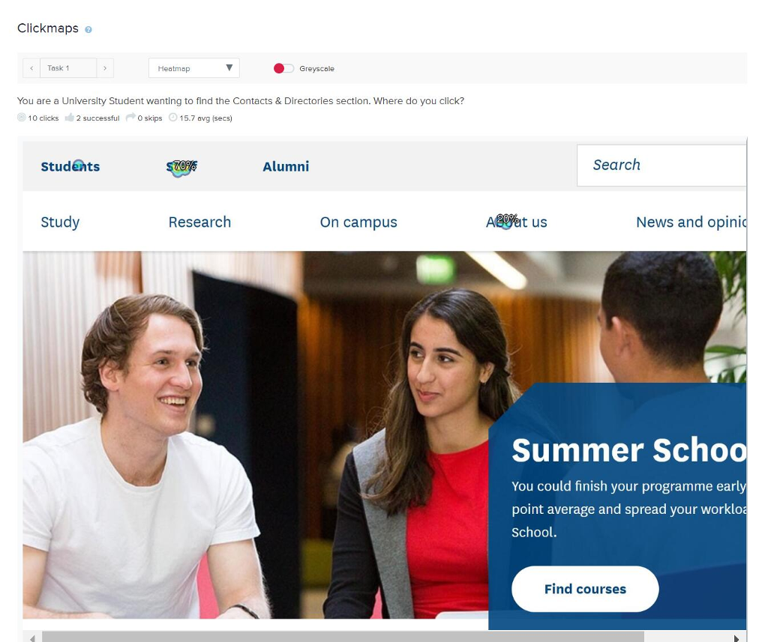Click the Task 1 selector field
768x642 pixels.
(68, 68)
